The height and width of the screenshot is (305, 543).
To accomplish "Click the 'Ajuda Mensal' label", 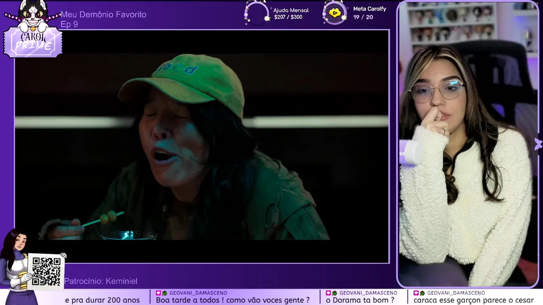I will [291, 10].
